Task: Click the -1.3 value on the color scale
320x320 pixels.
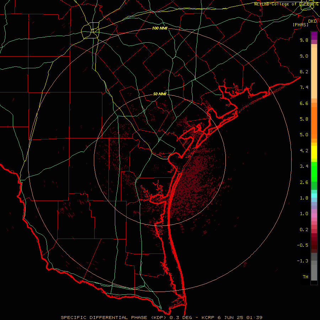Action: [x=303, y=261]
